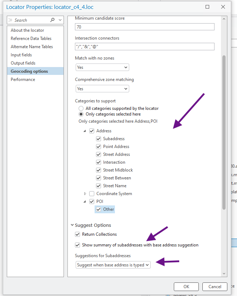Select All categories supported by the locator

click(x=81, y=108)
